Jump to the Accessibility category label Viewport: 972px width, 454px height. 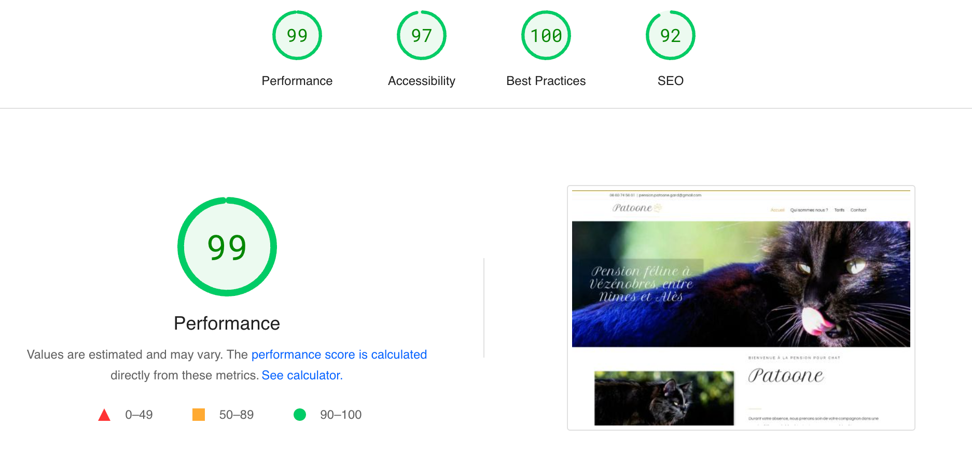click(421, 81)
